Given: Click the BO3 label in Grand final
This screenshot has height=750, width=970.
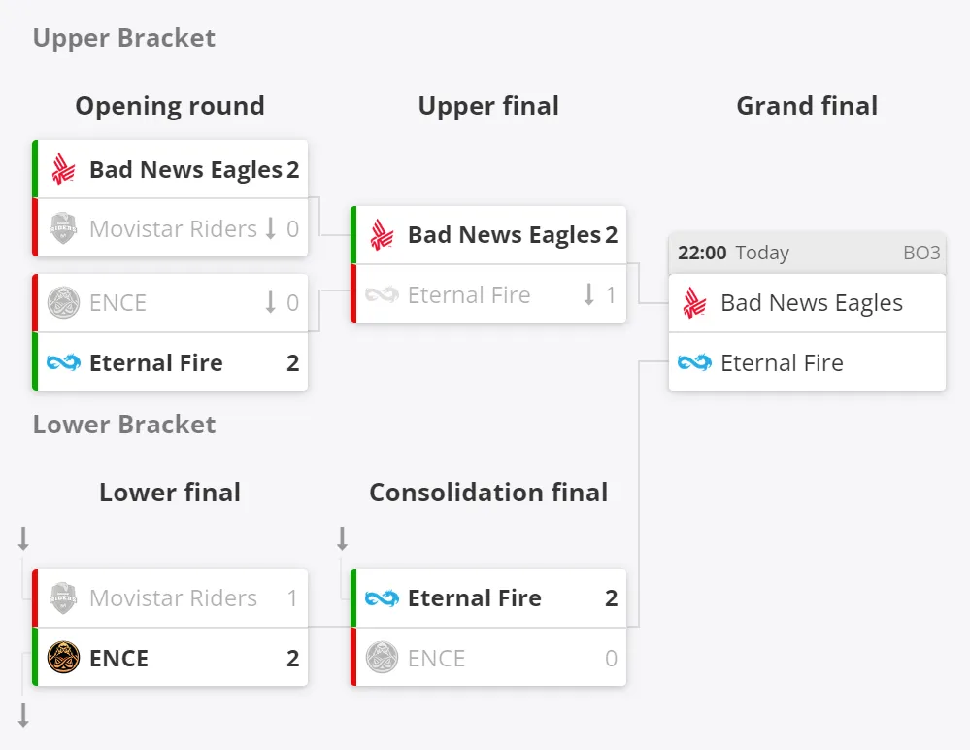Looking at the screenshot, I should 921,254.
